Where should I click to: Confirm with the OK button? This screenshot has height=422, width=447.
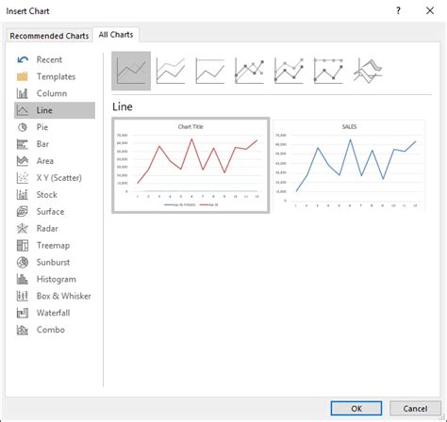click(356, 409)
